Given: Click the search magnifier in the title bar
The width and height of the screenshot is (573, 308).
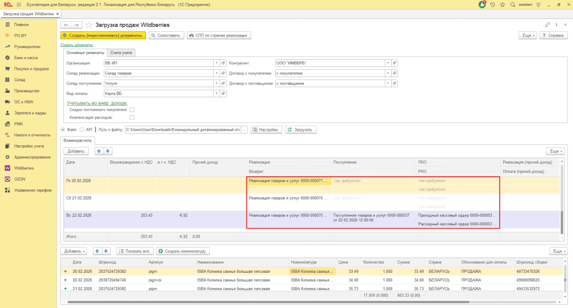Looking at the screenshot, I should point(513,4).
